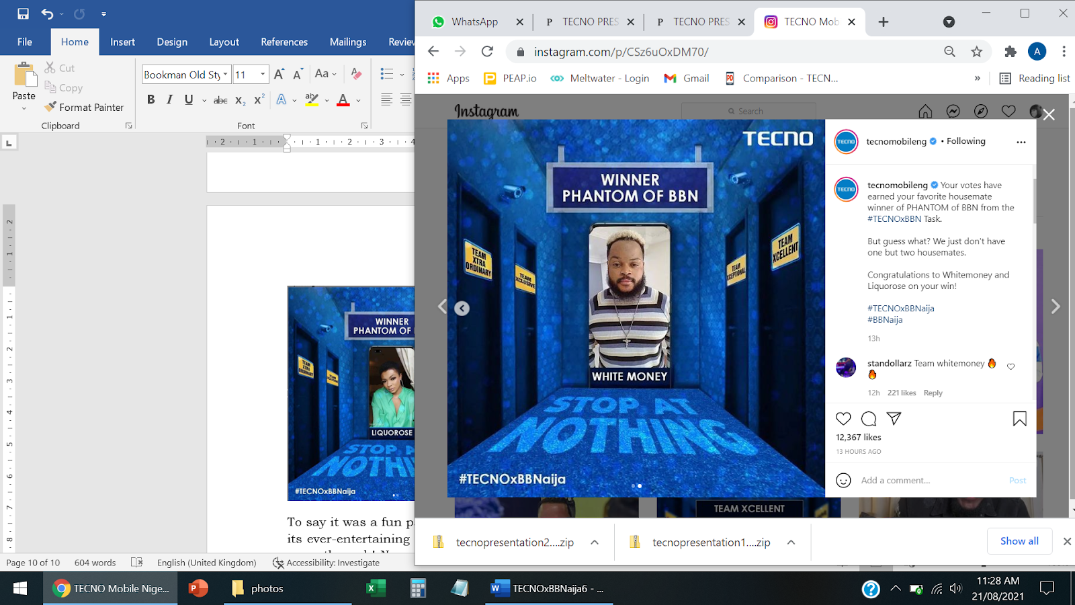Open Chrome three-dot menu

point(1064,52)
